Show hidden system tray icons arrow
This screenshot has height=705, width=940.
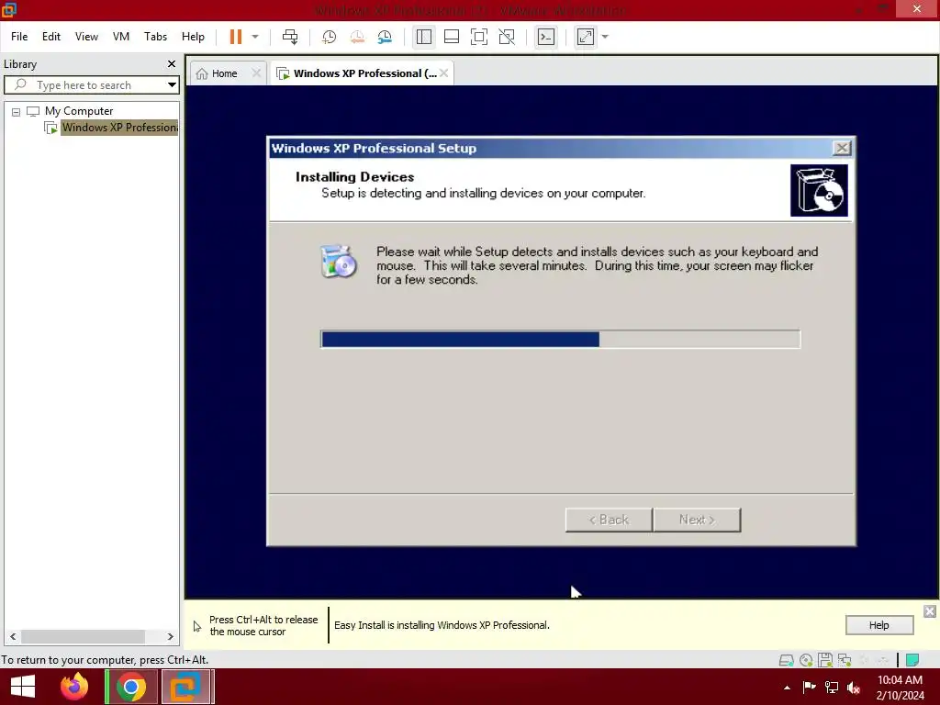pos(787,688)
